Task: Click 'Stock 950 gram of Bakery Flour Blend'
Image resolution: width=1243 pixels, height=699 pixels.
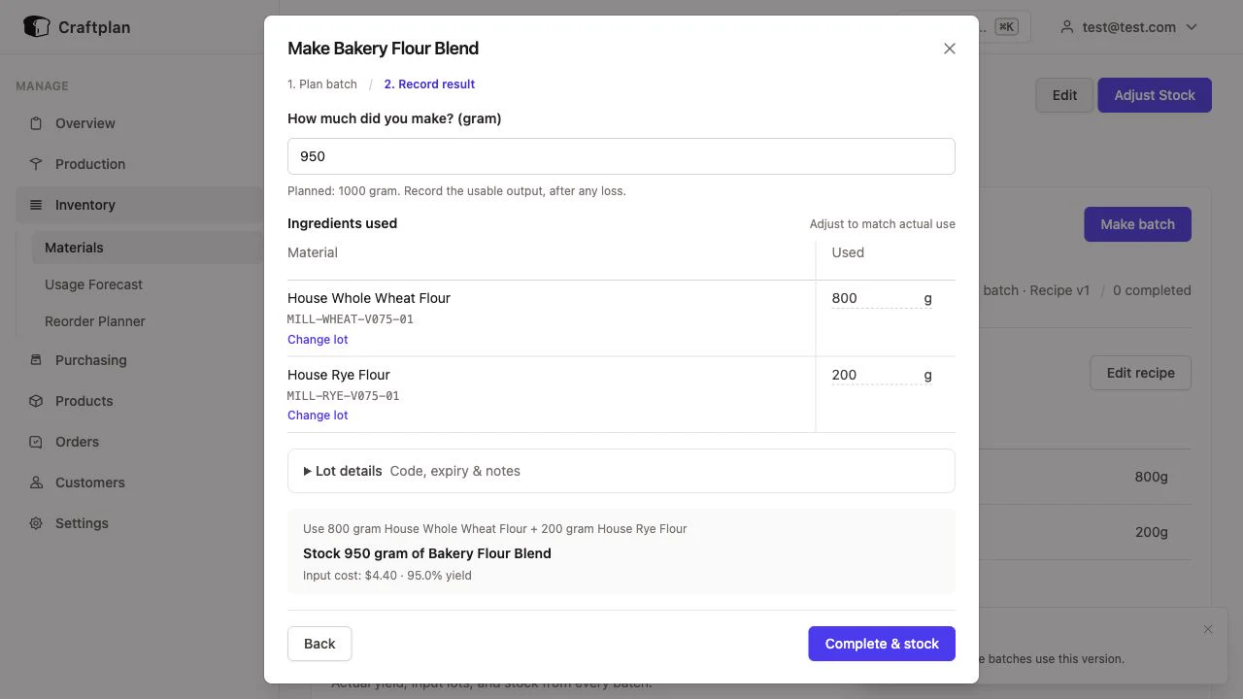Action: [427, 553]
